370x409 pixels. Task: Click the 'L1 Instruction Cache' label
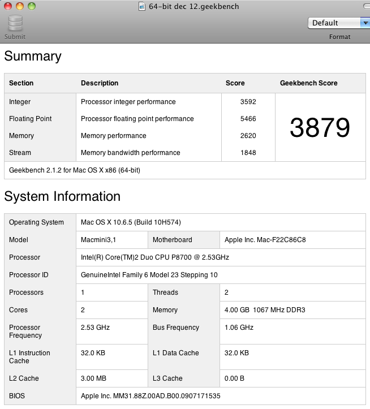click(x=29, y=356)
